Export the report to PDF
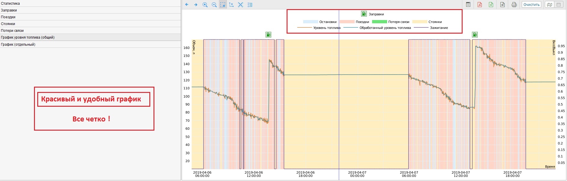567x181 pixels. click(479, 5)
